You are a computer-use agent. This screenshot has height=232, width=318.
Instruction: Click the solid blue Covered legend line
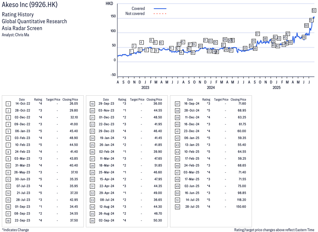160,9
